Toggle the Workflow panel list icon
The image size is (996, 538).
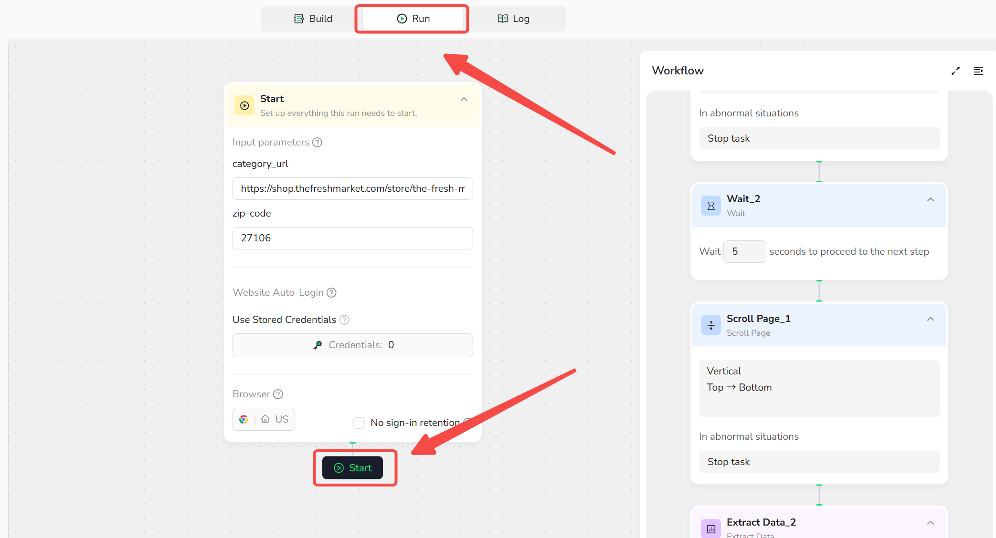tap(978, 71)
